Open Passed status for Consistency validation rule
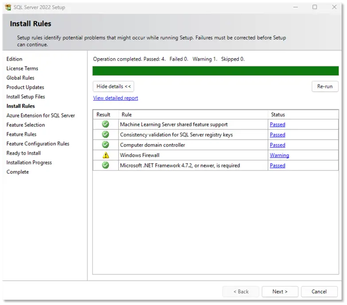This screenshot has width=347, height=305. [277, 135]
